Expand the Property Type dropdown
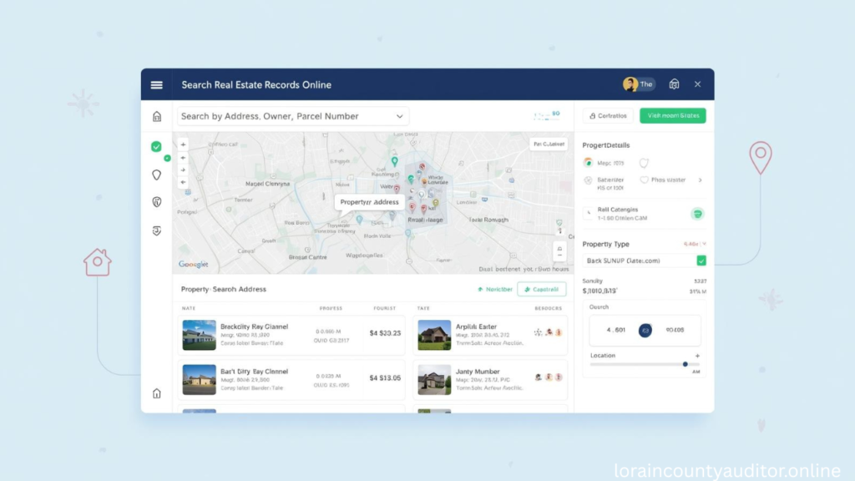 (702, 244)
